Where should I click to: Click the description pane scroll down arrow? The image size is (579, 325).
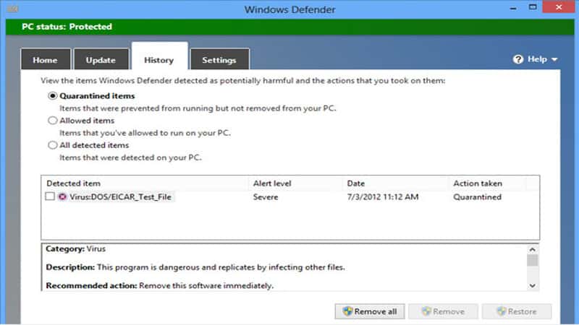[x=533, y=285]
